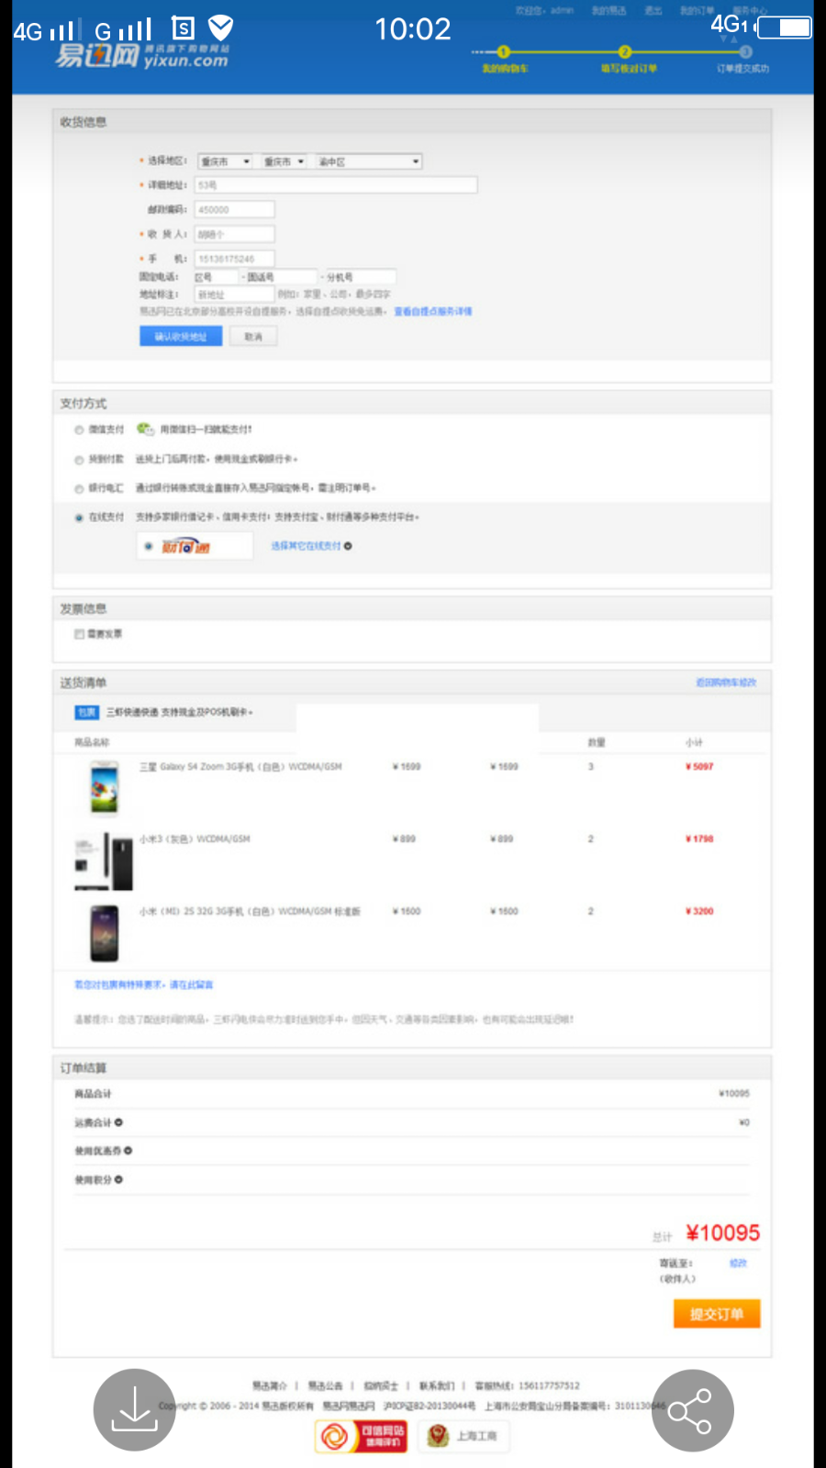Screen dimensions: 826x1468
Task: Click the orange 提交订单 button
Action: click(717, 1314)
